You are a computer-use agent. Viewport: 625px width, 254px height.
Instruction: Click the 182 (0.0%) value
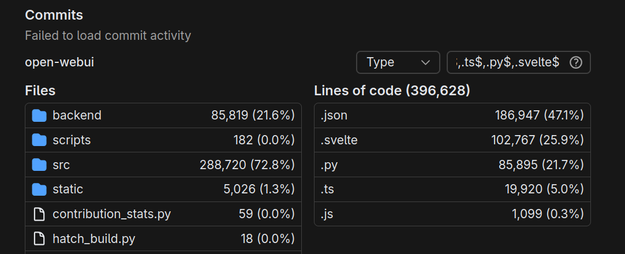coord(264,140)
